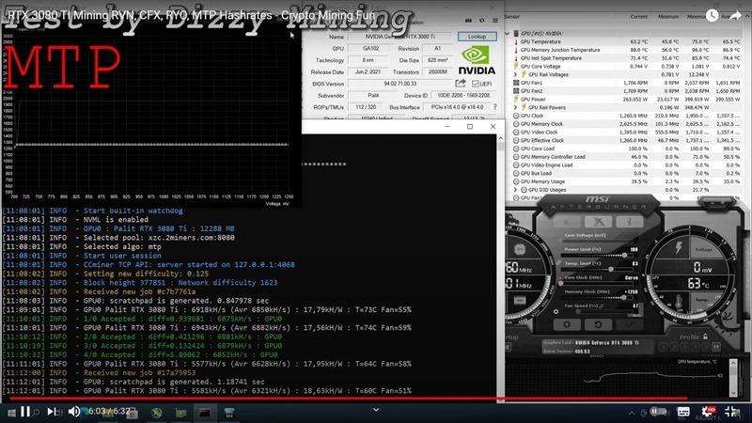Screen dimensions: 752x423
Task: Click the Sensor column header
Action: tap(511, 16)
